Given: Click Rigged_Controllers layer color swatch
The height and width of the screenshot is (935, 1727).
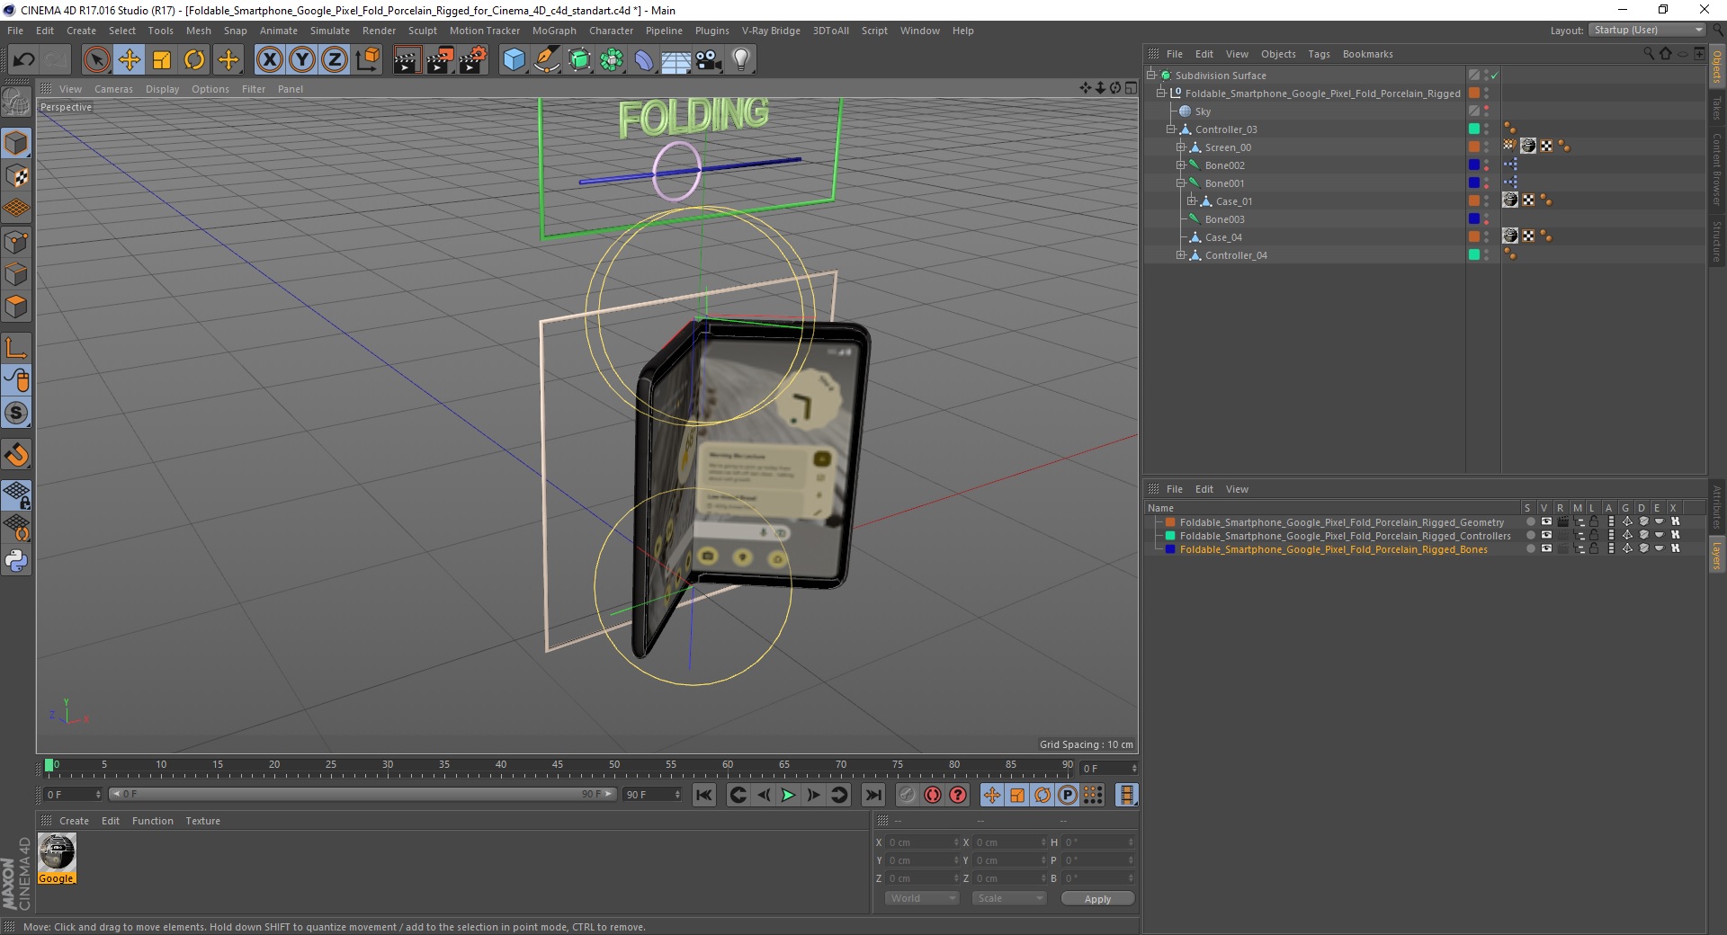Looking at the screenshot, I should [1170, 536].
